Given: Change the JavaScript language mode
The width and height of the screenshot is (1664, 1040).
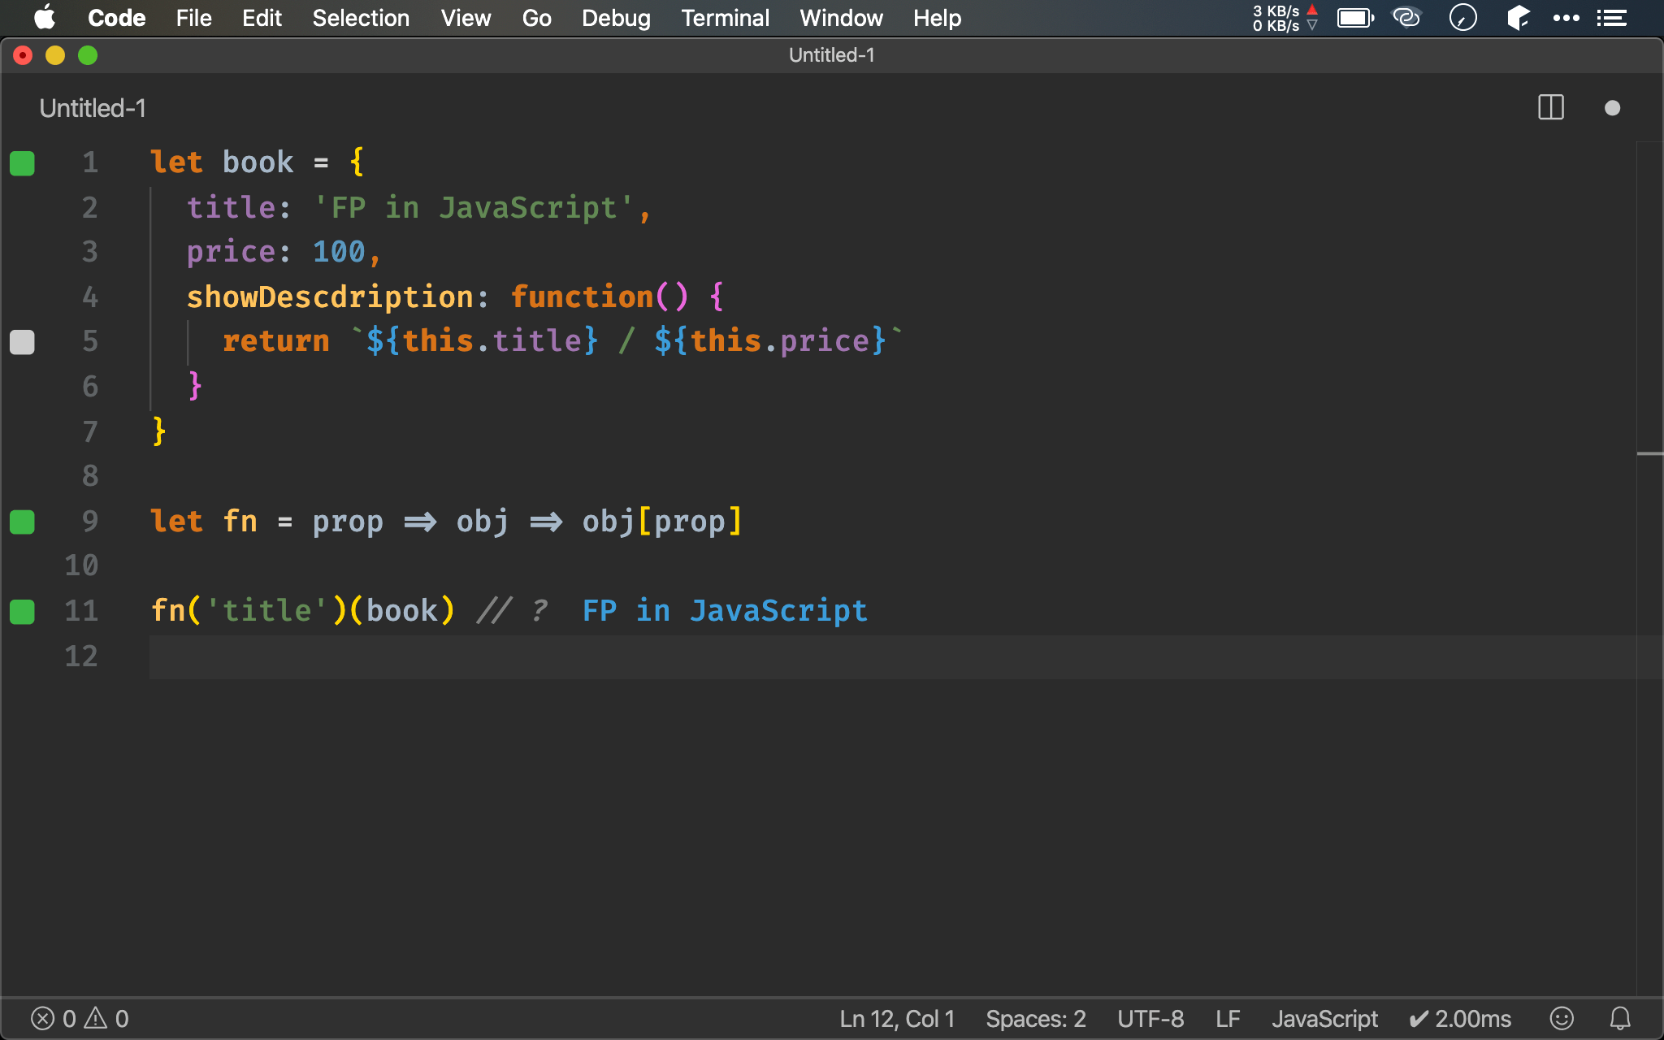Looking at the screenshot, I should (1324, 1018).
